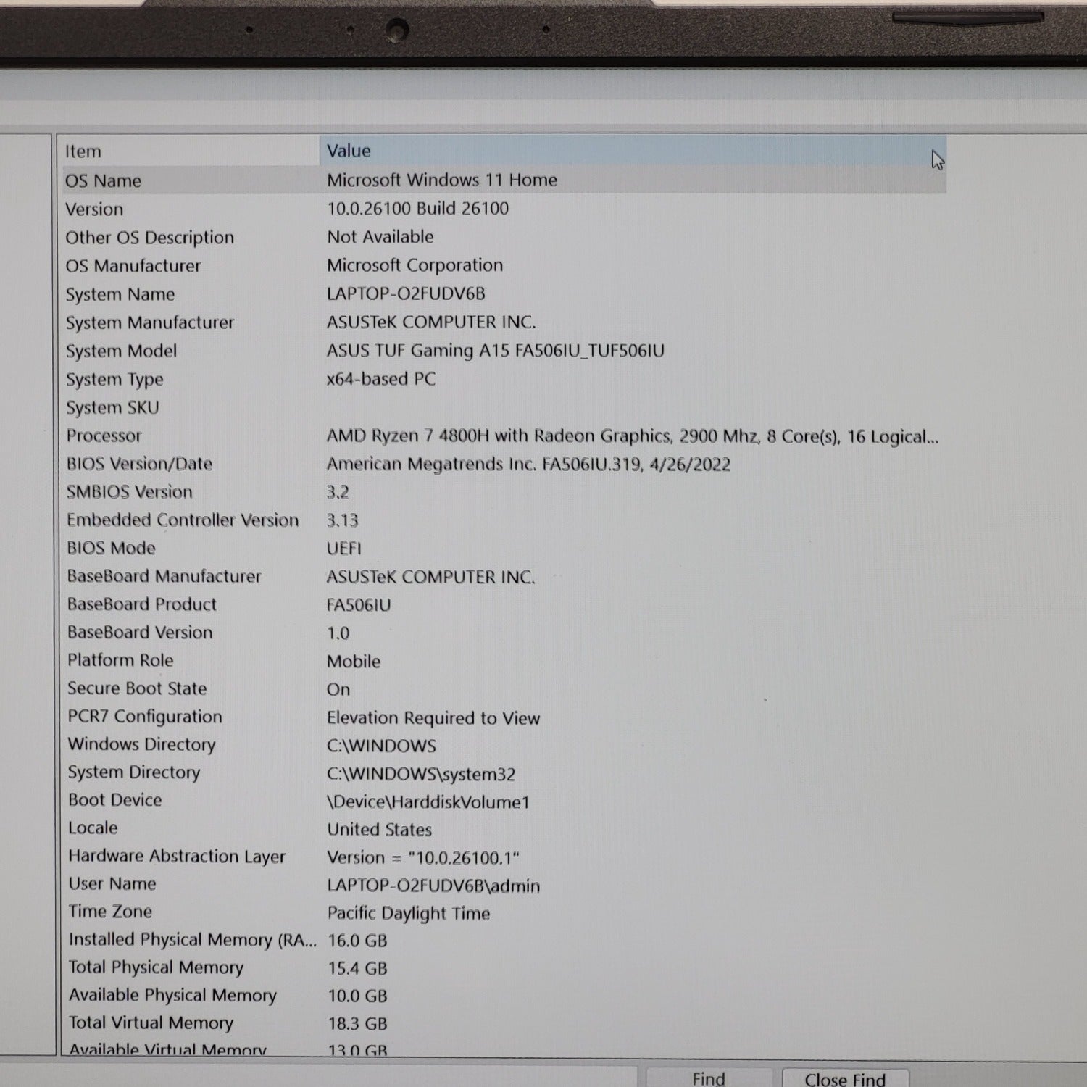
Task: Select the BaseBoard Product row
Action: (142, 604)
